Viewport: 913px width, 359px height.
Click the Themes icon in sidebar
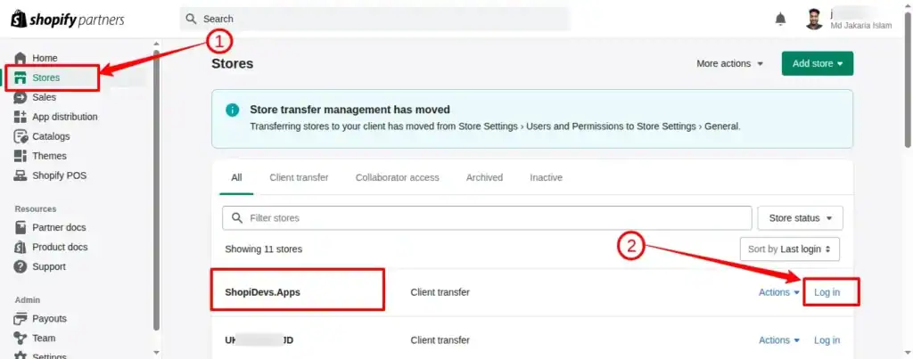pyautogui.click(x=21, y=156)
